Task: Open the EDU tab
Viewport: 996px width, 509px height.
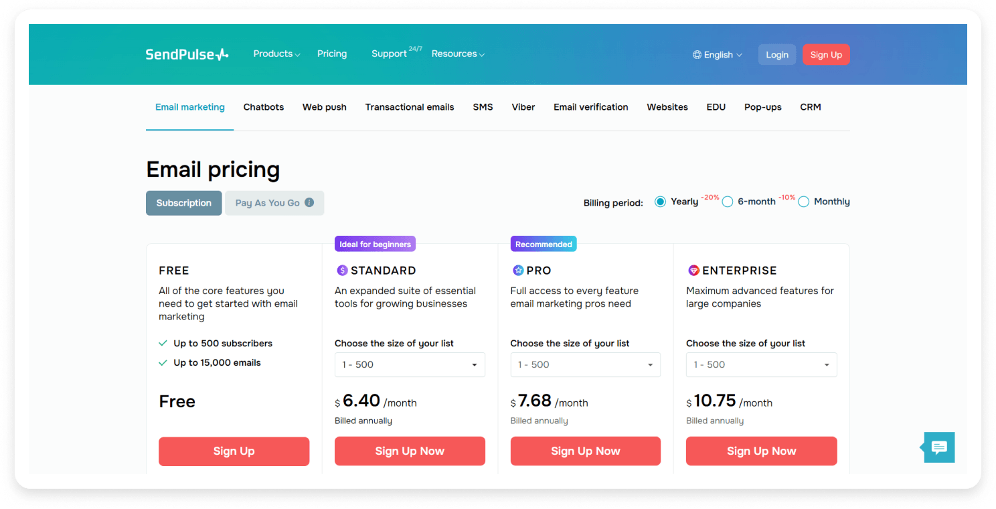Action: click(x=716, y=107)
